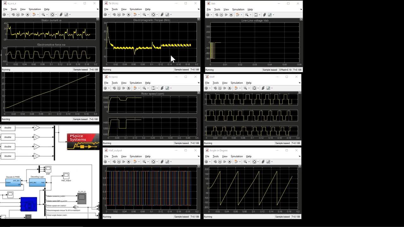This screenshot has height=227, width=404.
Task: Select the Decode & PWM subsystem block
Action: [13, 182]
